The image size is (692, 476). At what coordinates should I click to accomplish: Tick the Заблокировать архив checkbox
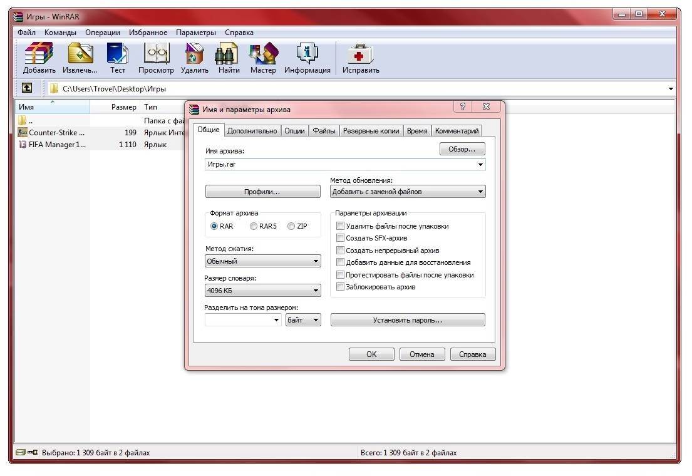tap(340, 287)
